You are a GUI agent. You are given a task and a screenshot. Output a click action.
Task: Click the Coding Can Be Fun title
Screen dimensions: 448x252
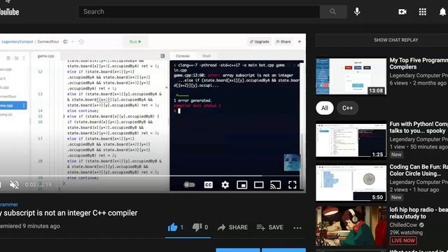point(419,170)
